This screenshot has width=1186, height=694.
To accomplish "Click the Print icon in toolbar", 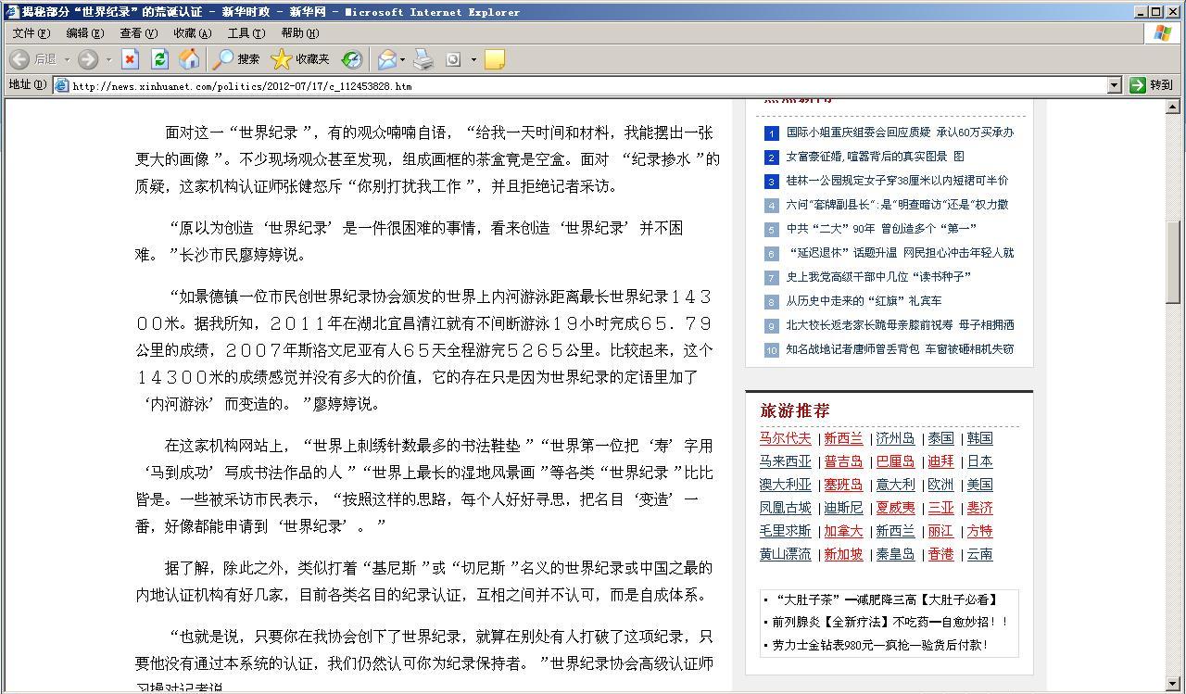I will tap(423, 59).
